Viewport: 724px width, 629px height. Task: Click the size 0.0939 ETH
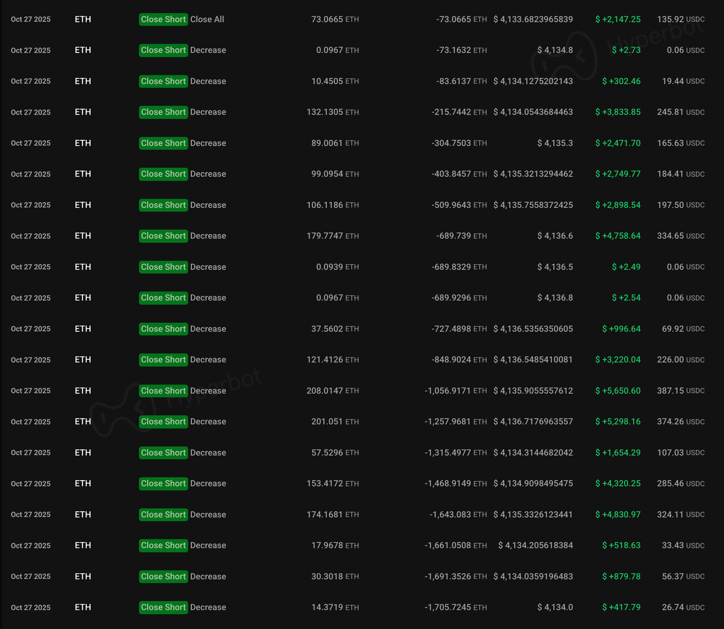click(338, 267)
